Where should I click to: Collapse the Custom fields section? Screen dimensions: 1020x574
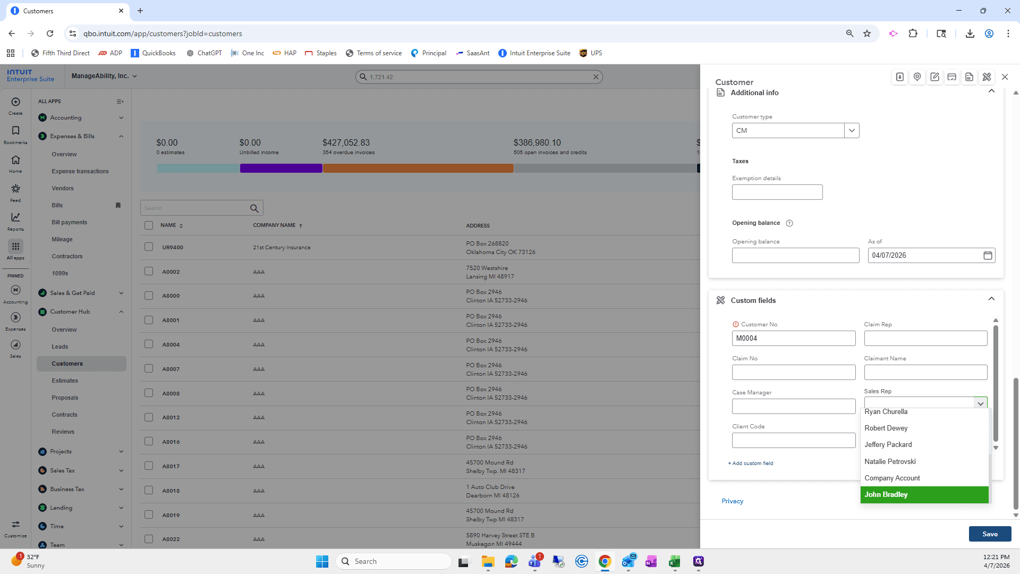click(x=991, y=299)
